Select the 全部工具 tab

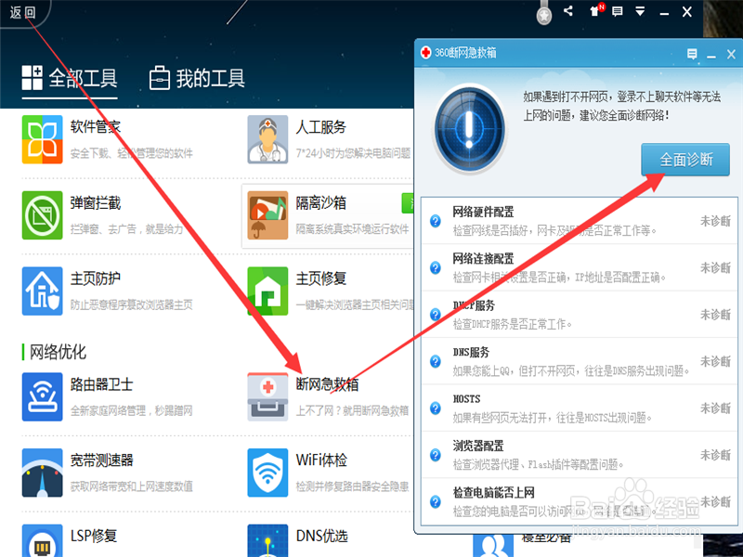click(x=71, y=80)
